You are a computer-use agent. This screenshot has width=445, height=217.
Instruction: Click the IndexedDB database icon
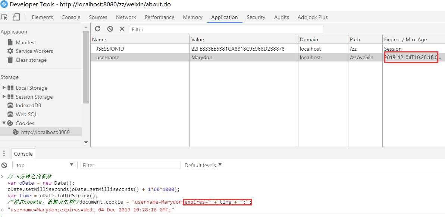pos(10,105)
